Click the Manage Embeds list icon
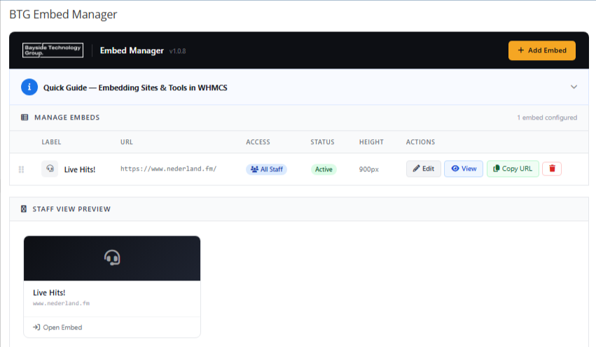 tap(25, 118)
